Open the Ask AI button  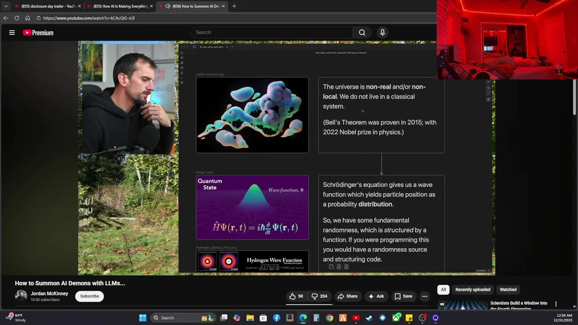(376, 296)
